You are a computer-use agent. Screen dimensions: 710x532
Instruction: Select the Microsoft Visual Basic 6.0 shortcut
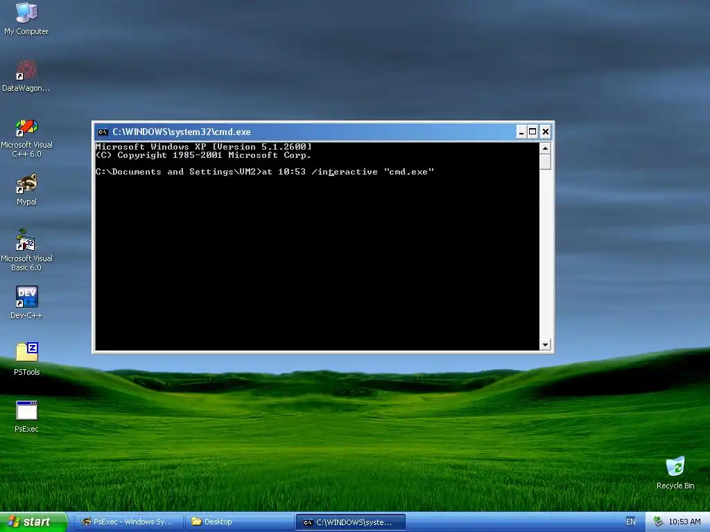[x=26, y=250]
